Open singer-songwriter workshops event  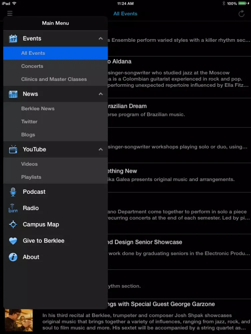coord(179,145)
